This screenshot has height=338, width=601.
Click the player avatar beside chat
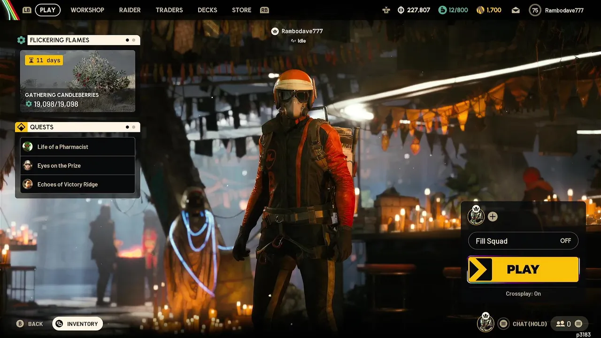coord(485,323)
